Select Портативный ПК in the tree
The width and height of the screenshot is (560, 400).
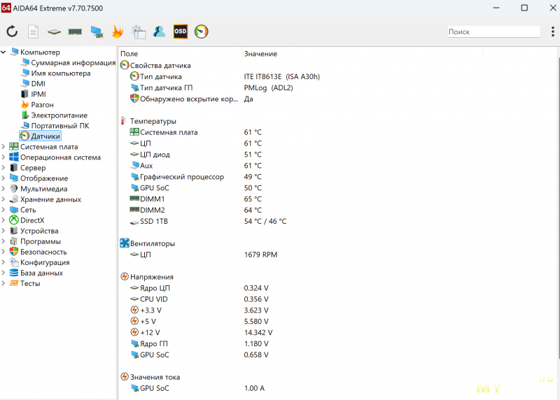55,126
